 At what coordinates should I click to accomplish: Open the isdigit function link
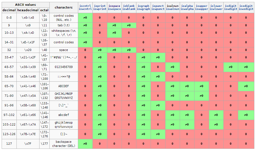tap(230, 6)
